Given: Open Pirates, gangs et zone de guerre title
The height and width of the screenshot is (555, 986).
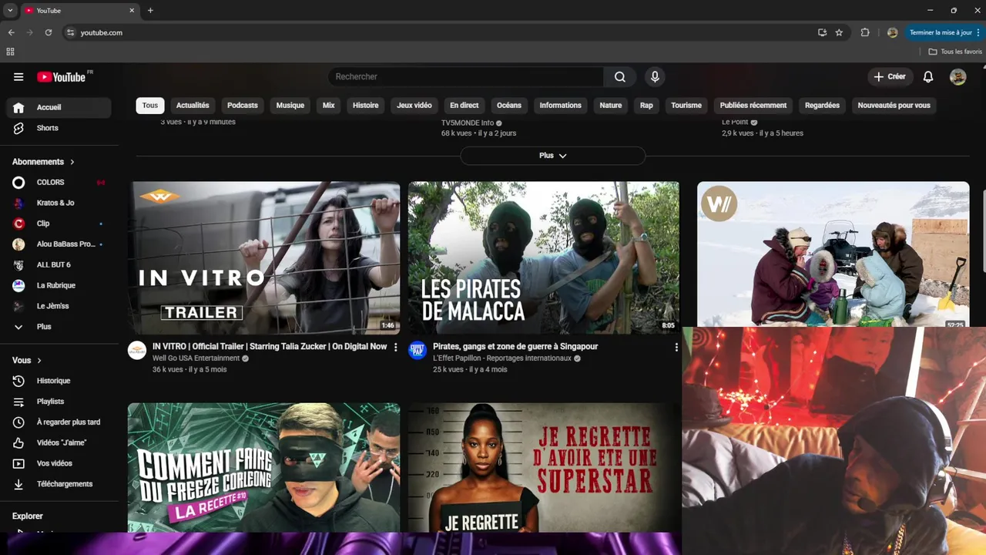Looking at the screenshot, I should click(x=515, y=347).
